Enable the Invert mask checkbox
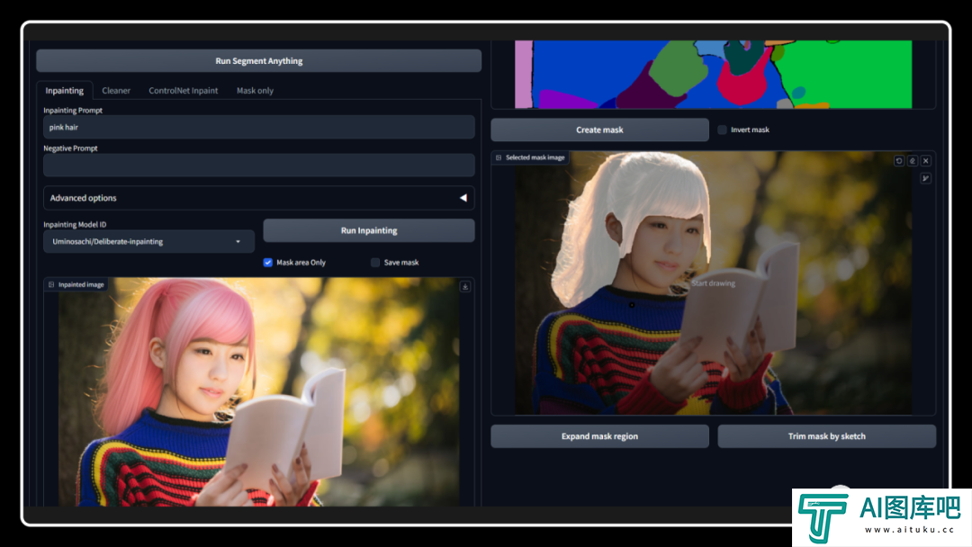The height and width of the screenshot is (547, 972). pos(722,130)
